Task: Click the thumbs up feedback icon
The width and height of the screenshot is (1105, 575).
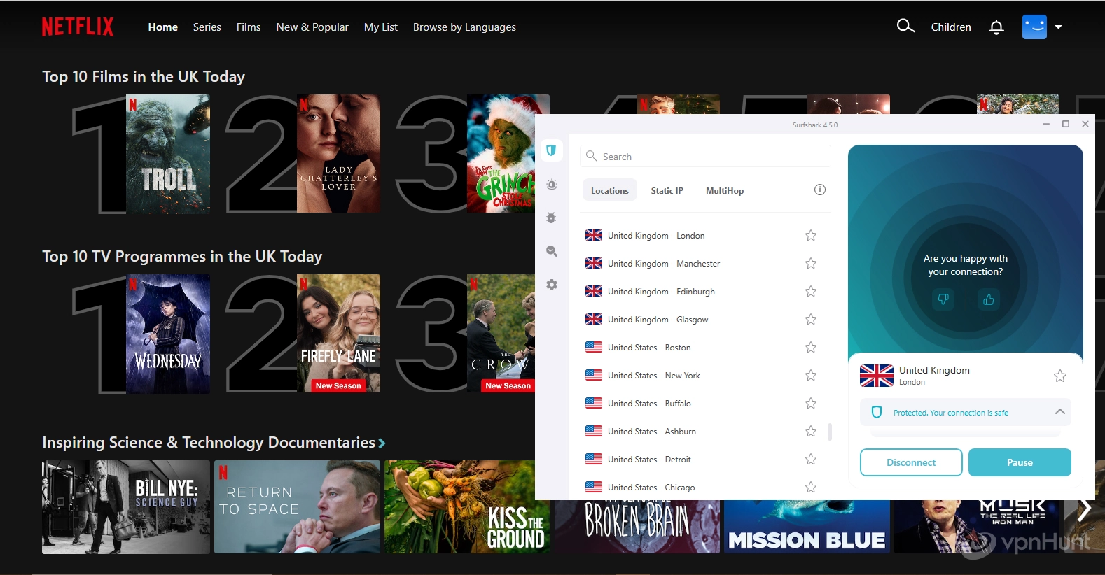Action: pos(989,299)
